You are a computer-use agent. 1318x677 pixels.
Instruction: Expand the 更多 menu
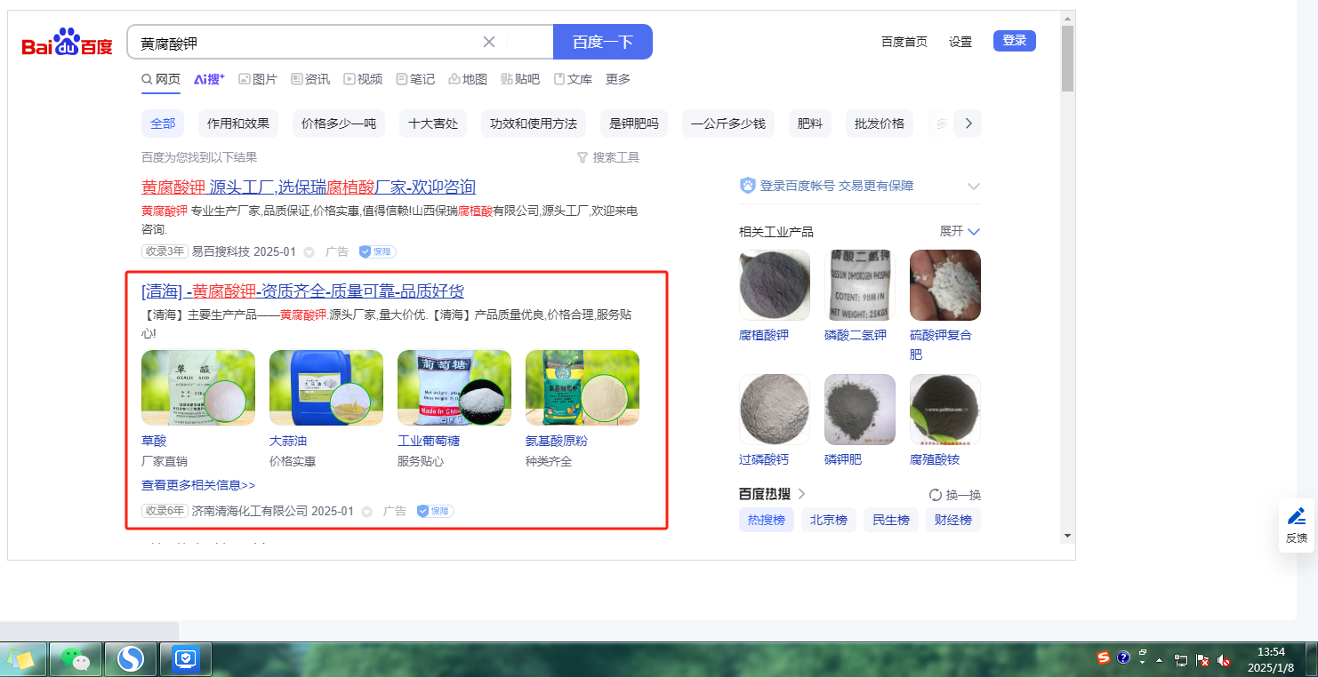click(x=618, y=79)
